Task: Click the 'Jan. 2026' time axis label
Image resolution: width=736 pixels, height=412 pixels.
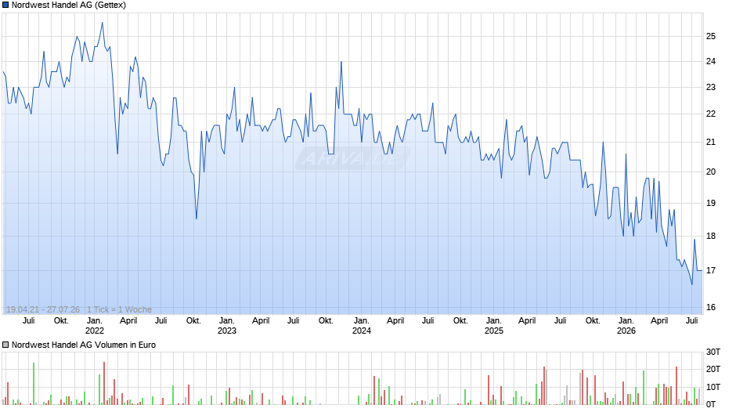Action: coord(626,326)
